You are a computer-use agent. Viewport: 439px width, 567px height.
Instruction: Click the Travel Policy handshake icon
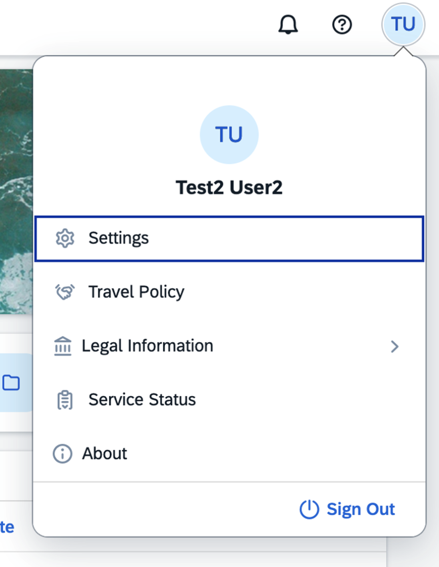click(64, 292)
